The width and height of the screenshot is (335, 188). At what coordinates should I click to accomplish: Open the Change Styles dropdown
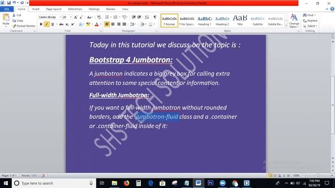[x=294, y=21]
